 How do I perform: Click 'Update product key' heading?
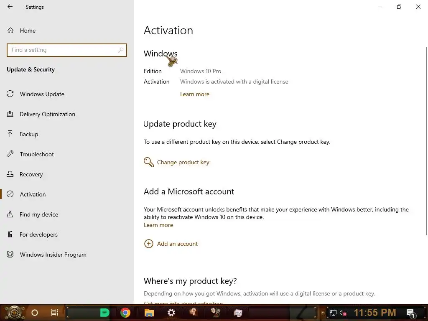(180, 124)
